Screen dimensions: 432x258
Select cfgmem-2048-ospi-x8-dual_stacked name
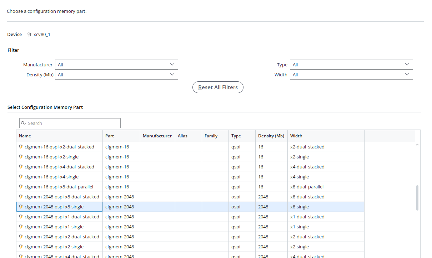[62, 197]
